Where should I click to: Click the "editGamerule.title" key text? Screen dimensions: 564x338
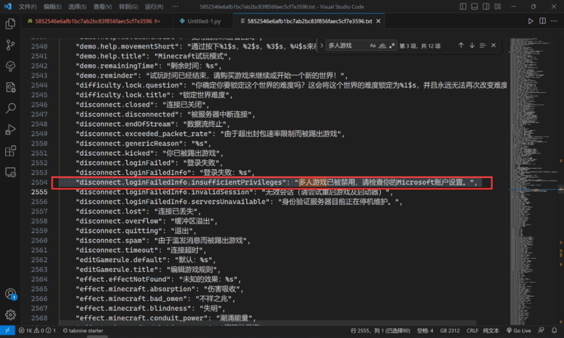[116, 269]
